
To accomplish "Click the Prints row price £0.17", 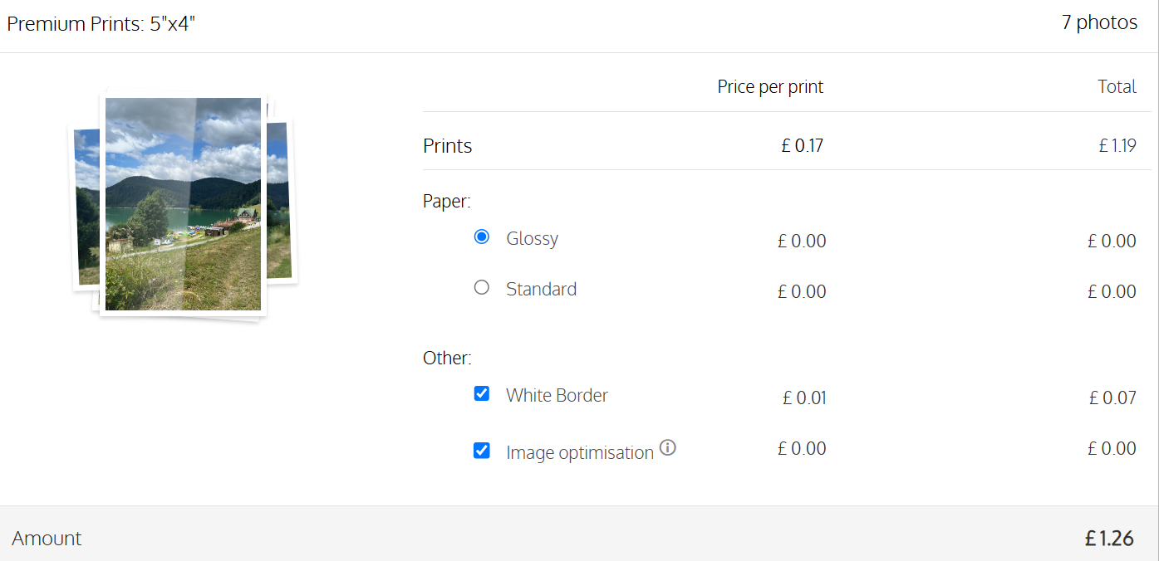I will click(x=802, y=146).
